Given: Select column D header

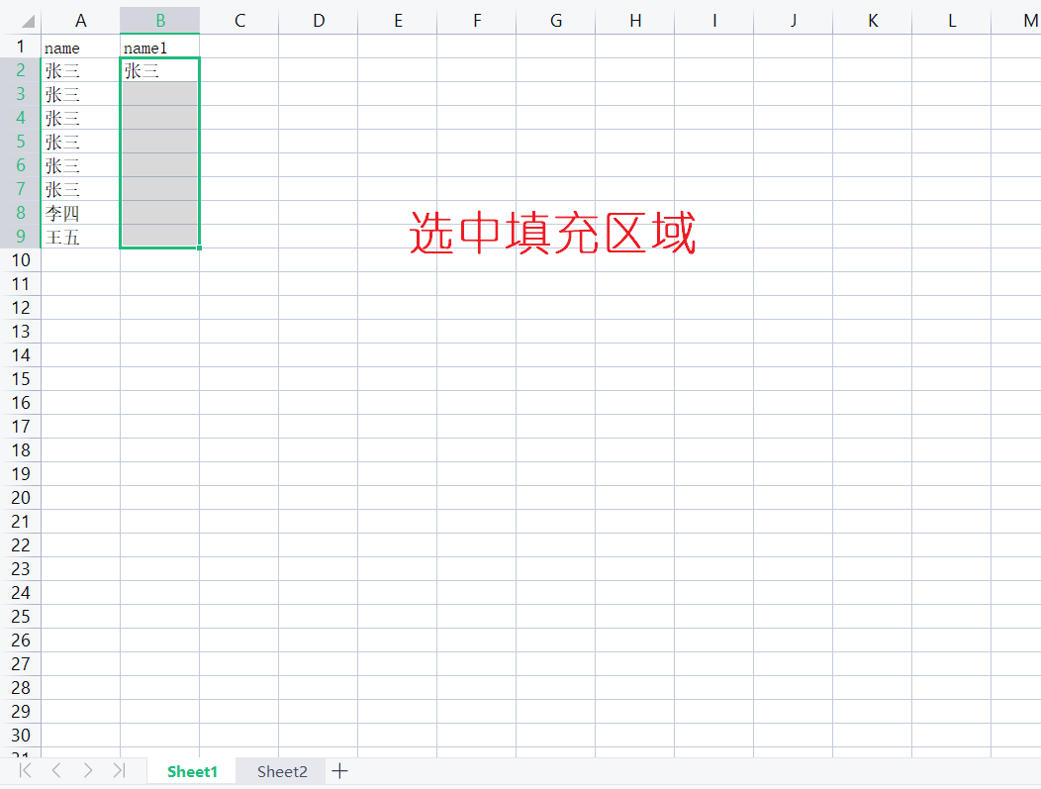Looking at the screenshot, I should 318,21.
